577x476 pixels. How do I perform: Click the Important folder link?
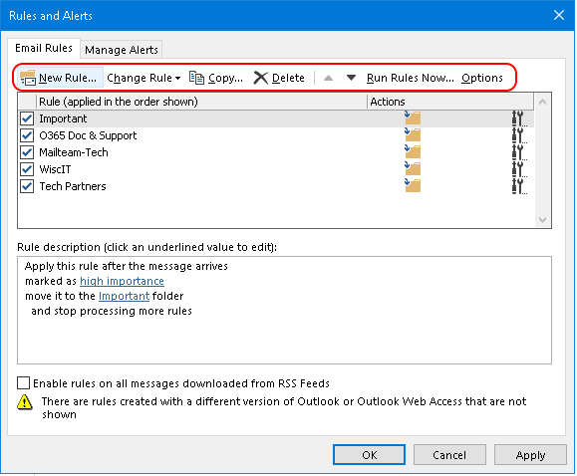[x=124, y=296]
